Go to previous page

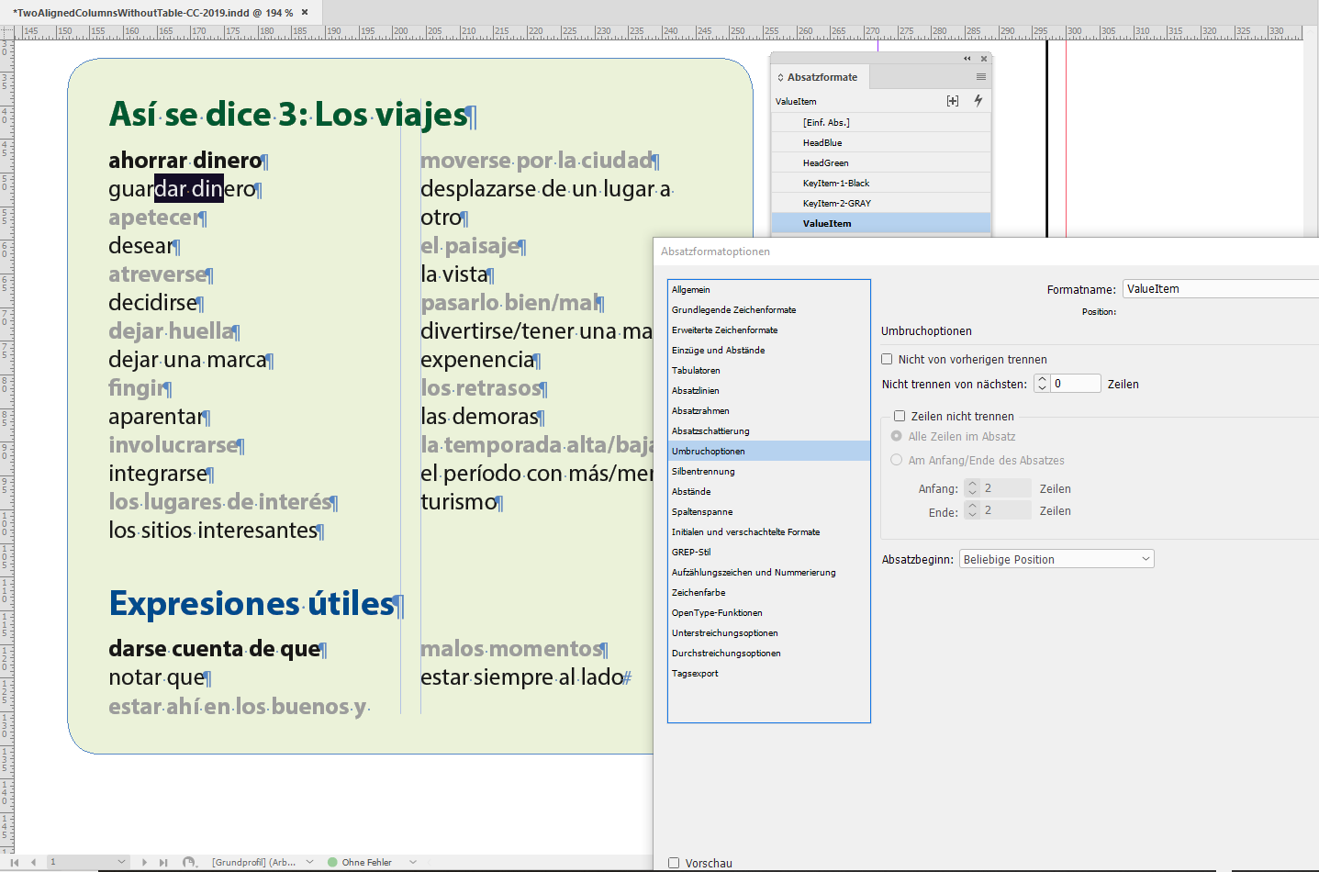pyautogui.click(x=33, y=862)
